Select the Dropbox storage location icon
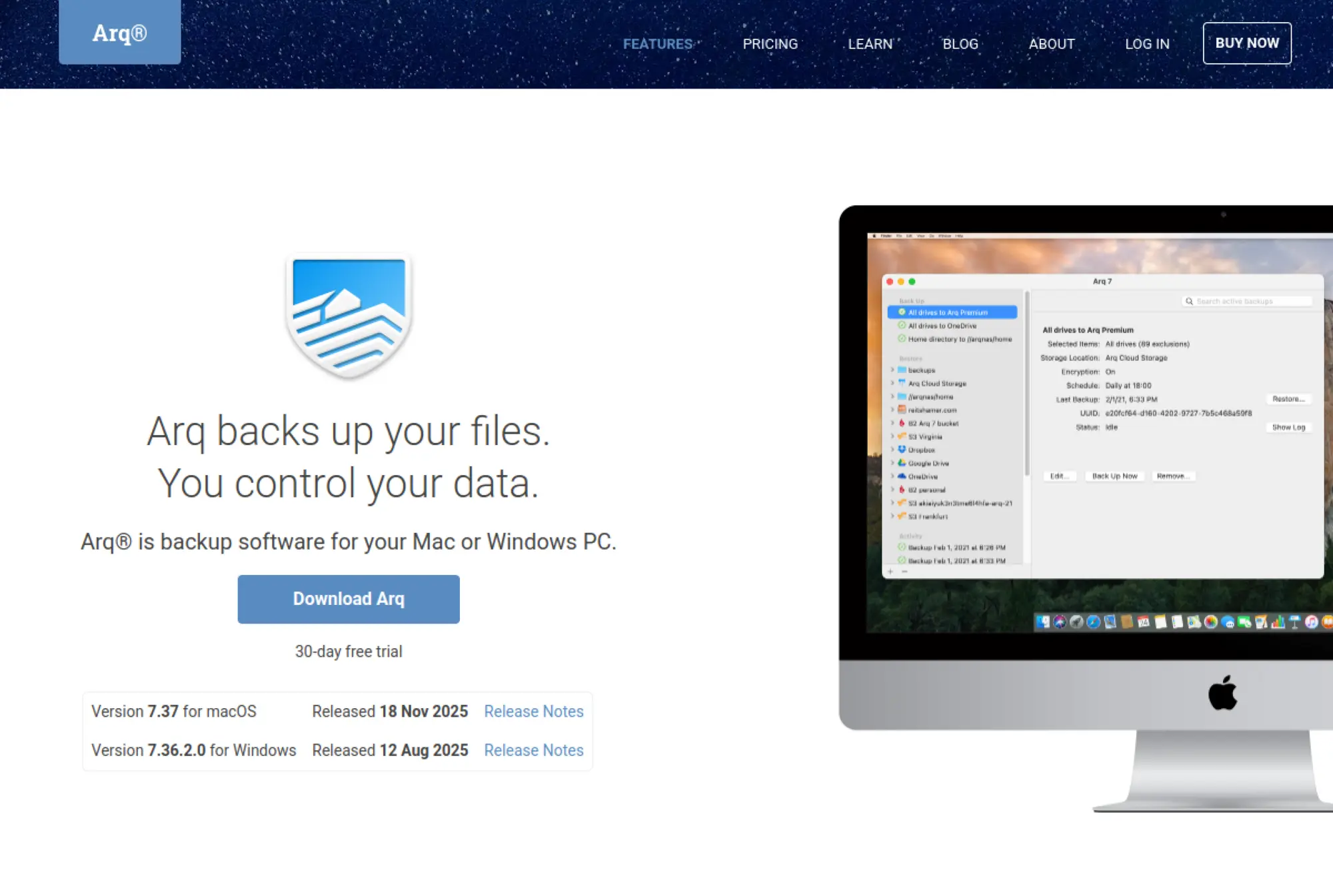1333x888 pixels. 902,450
